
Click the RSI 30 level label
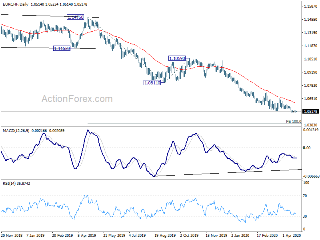point(305,216)
